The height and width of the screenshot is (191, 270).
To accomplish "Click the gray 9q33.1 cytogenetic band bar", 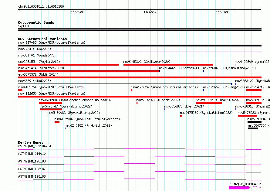I will click(x=140, y=29).
